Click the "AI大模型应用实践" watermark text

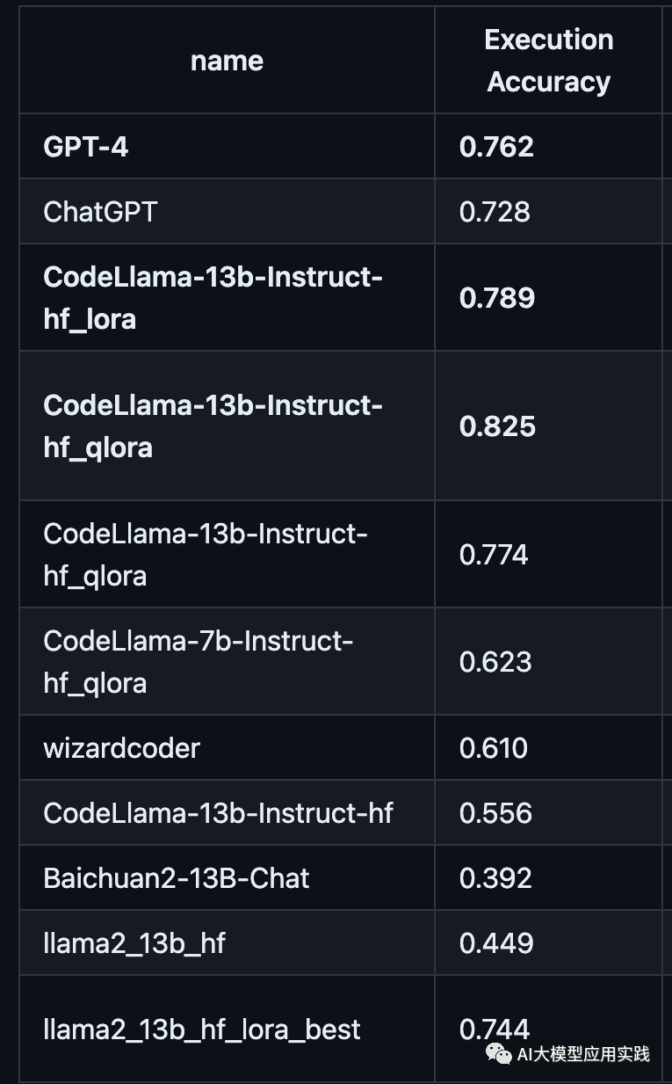pos(583,1053)
